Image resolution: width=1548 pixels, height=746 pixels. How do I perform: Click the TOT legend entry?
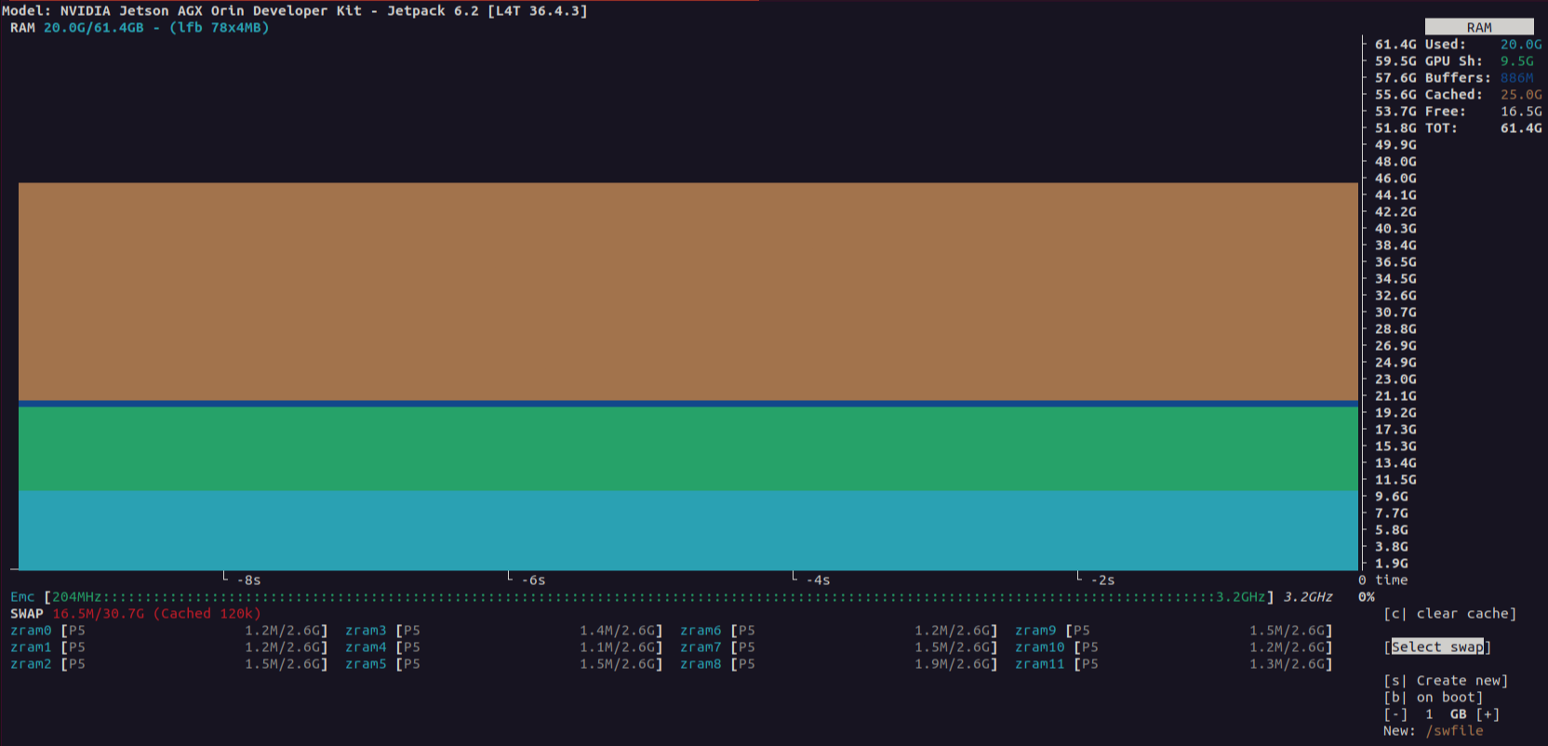click(x=1483, y=127)
